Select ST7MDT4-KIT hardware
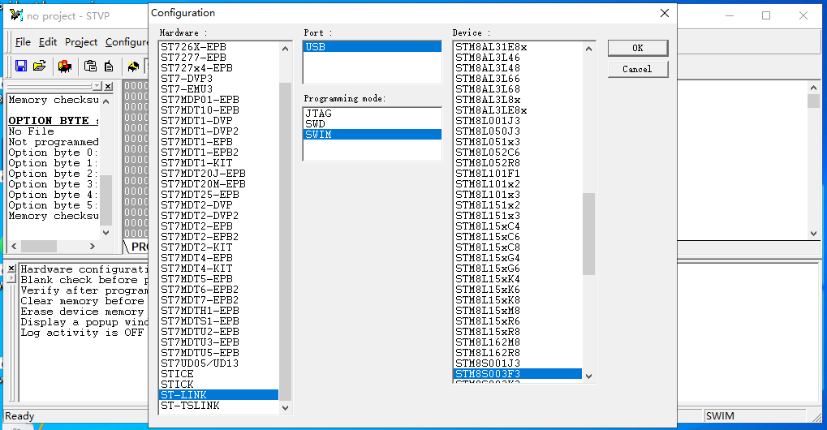 click(219, 269)
